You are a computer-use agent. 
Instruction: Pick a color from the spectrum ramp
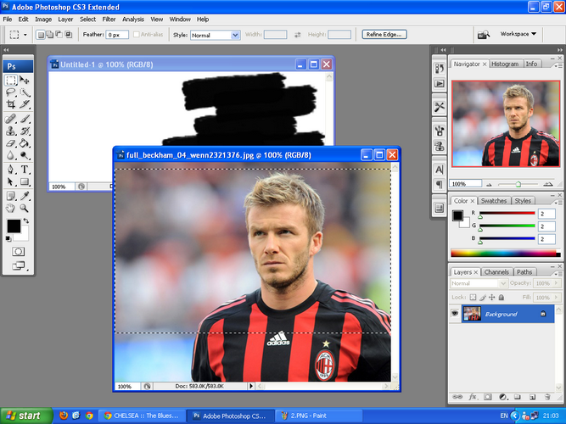pos(506,254)
